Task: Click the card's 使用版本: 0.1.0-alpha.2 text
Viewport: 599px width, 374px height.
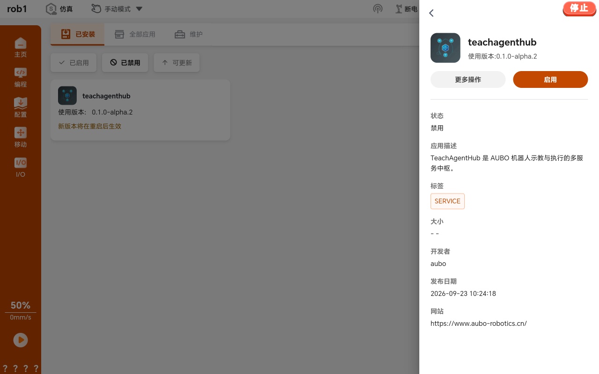Action: point(95,112)
